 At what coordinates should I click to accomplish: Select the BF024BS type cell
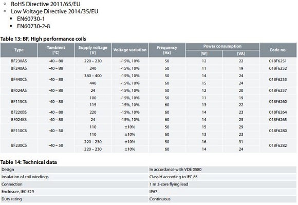click(x=19, y=120)
